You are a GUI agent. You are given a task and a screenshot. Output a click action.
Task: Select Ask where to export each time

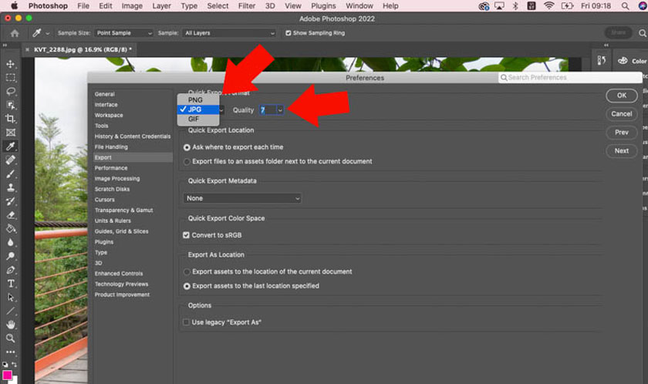[187, 147]
